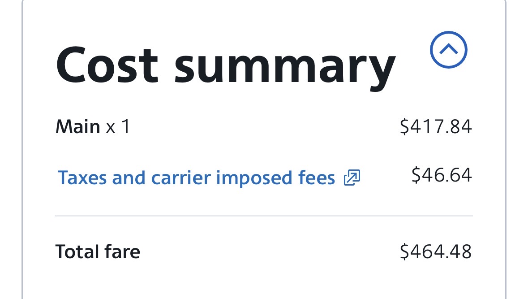Viewport: 528px width, 299px height.
Task: Click the "x 1" passenger quantity text
Action: click(118, 127)
